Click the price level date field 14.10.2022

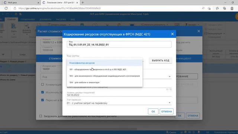pos(119,95)
